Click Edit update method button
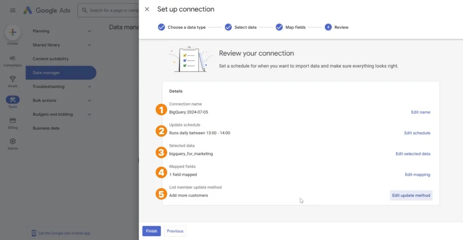Image resolution: width=463 pixels, height=240 pixels. 411,196
